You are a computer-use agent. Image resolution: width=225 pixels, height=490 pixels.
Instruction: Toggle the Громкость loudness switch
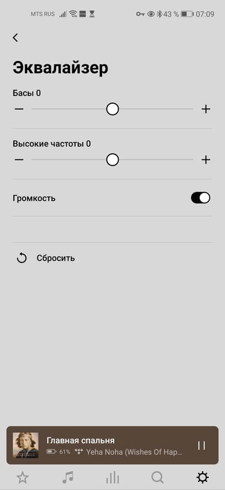200,198
